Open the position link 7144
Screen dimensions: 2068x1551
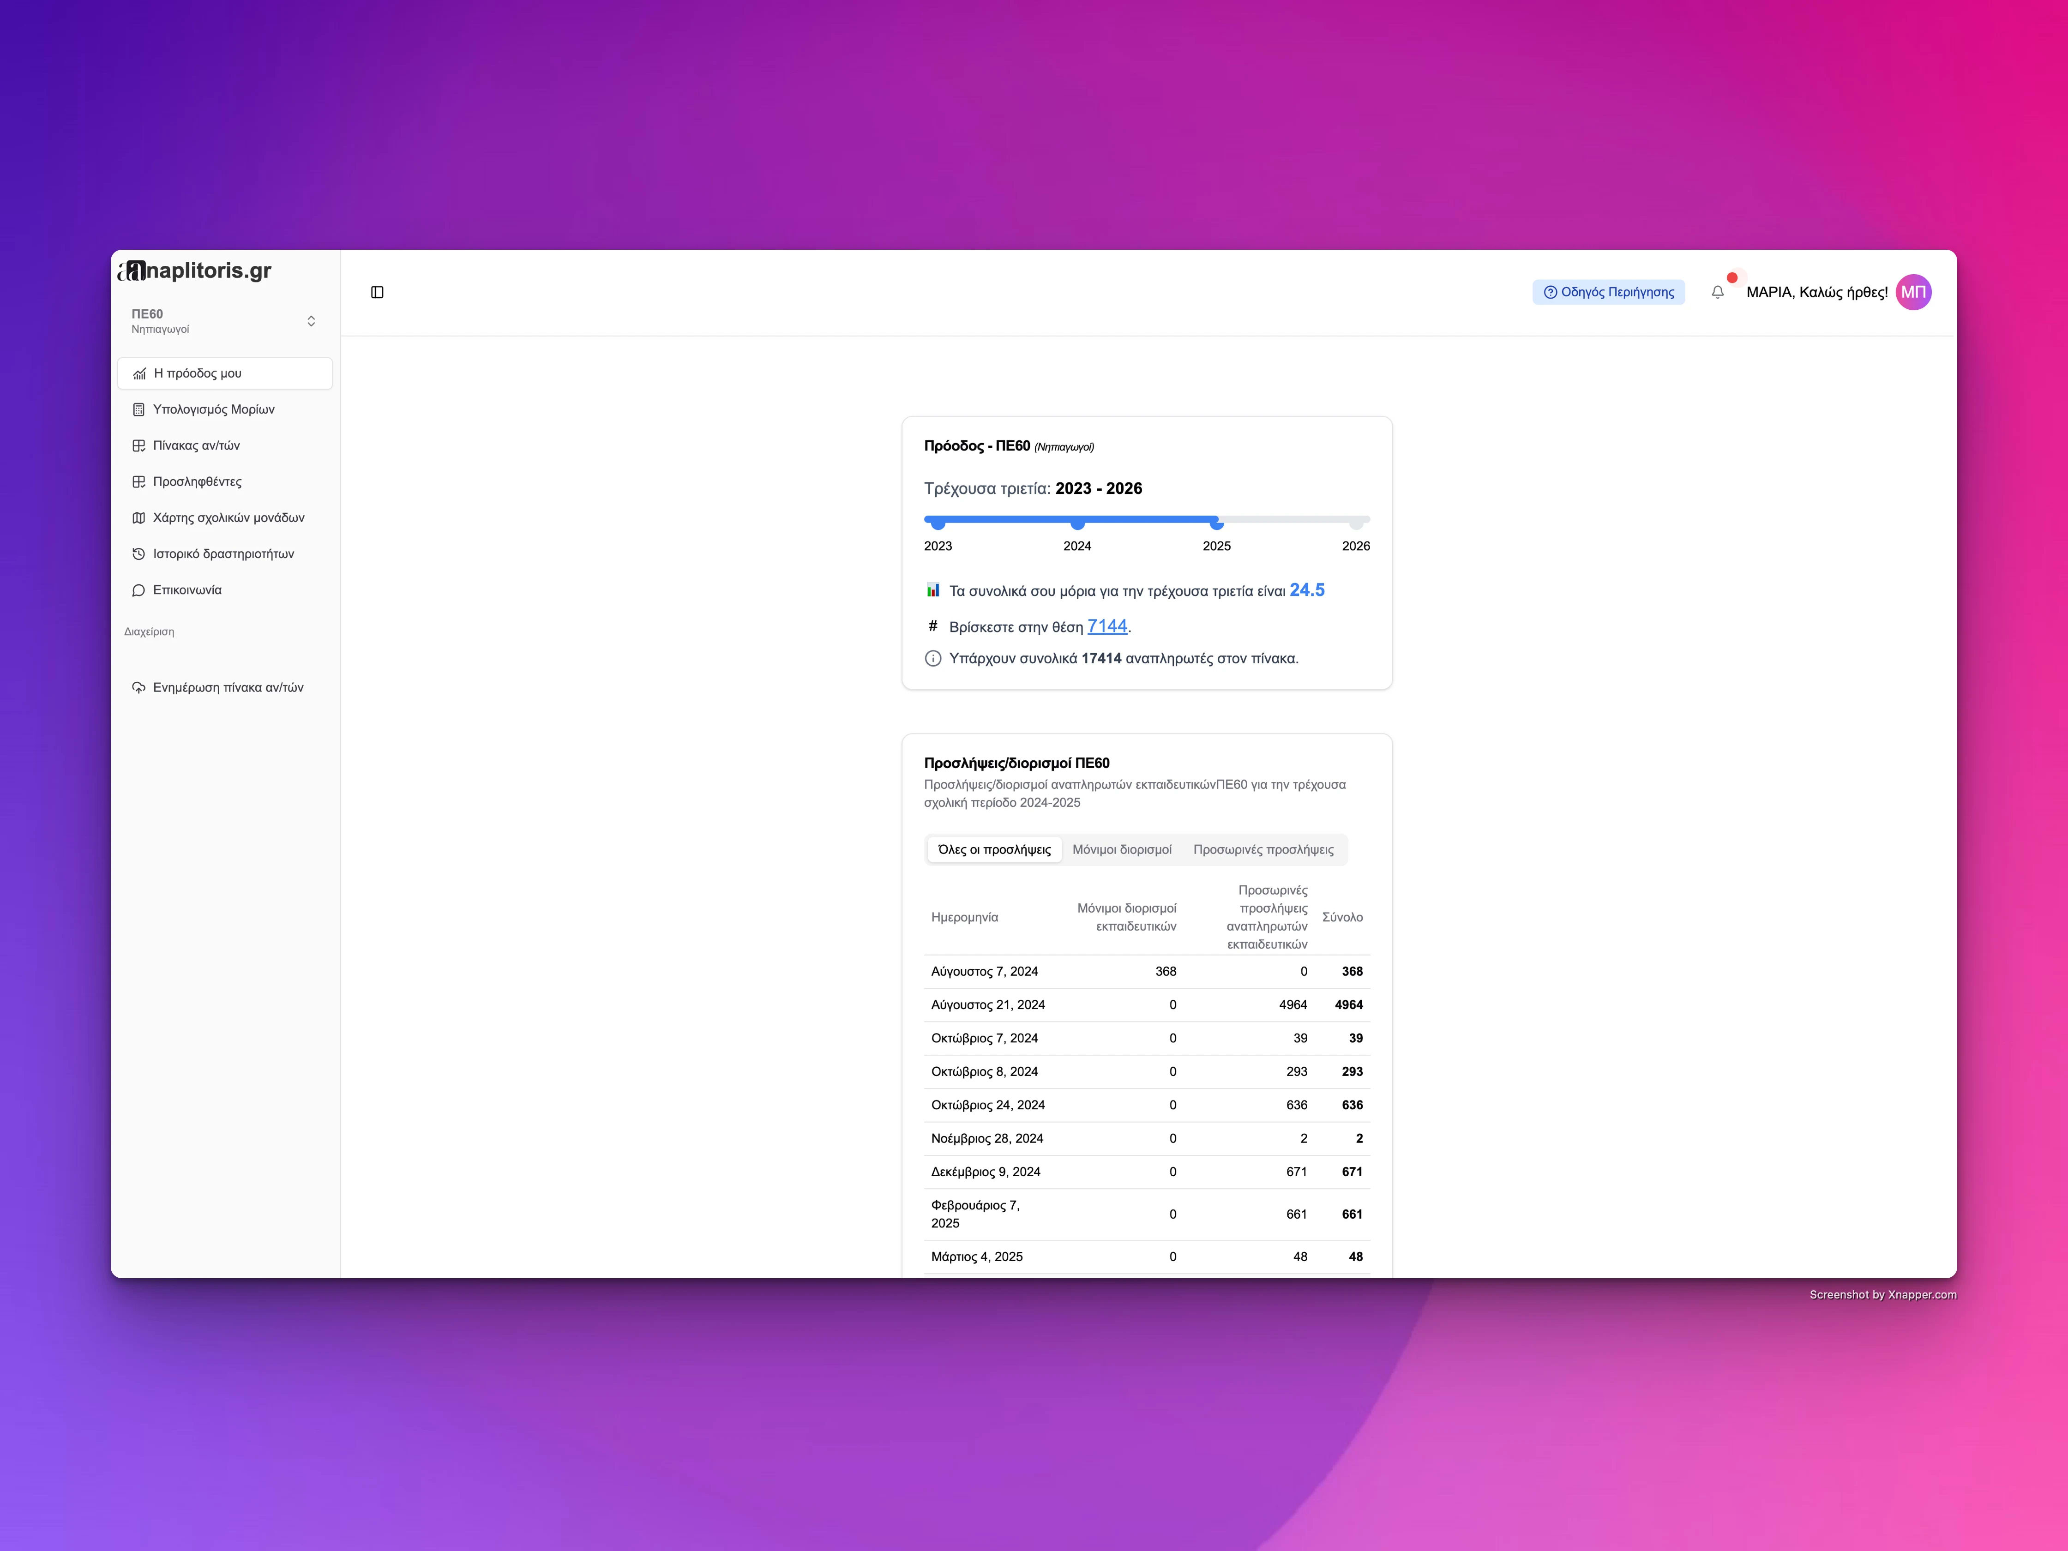pyautogui.click(x=1107, y=626)
